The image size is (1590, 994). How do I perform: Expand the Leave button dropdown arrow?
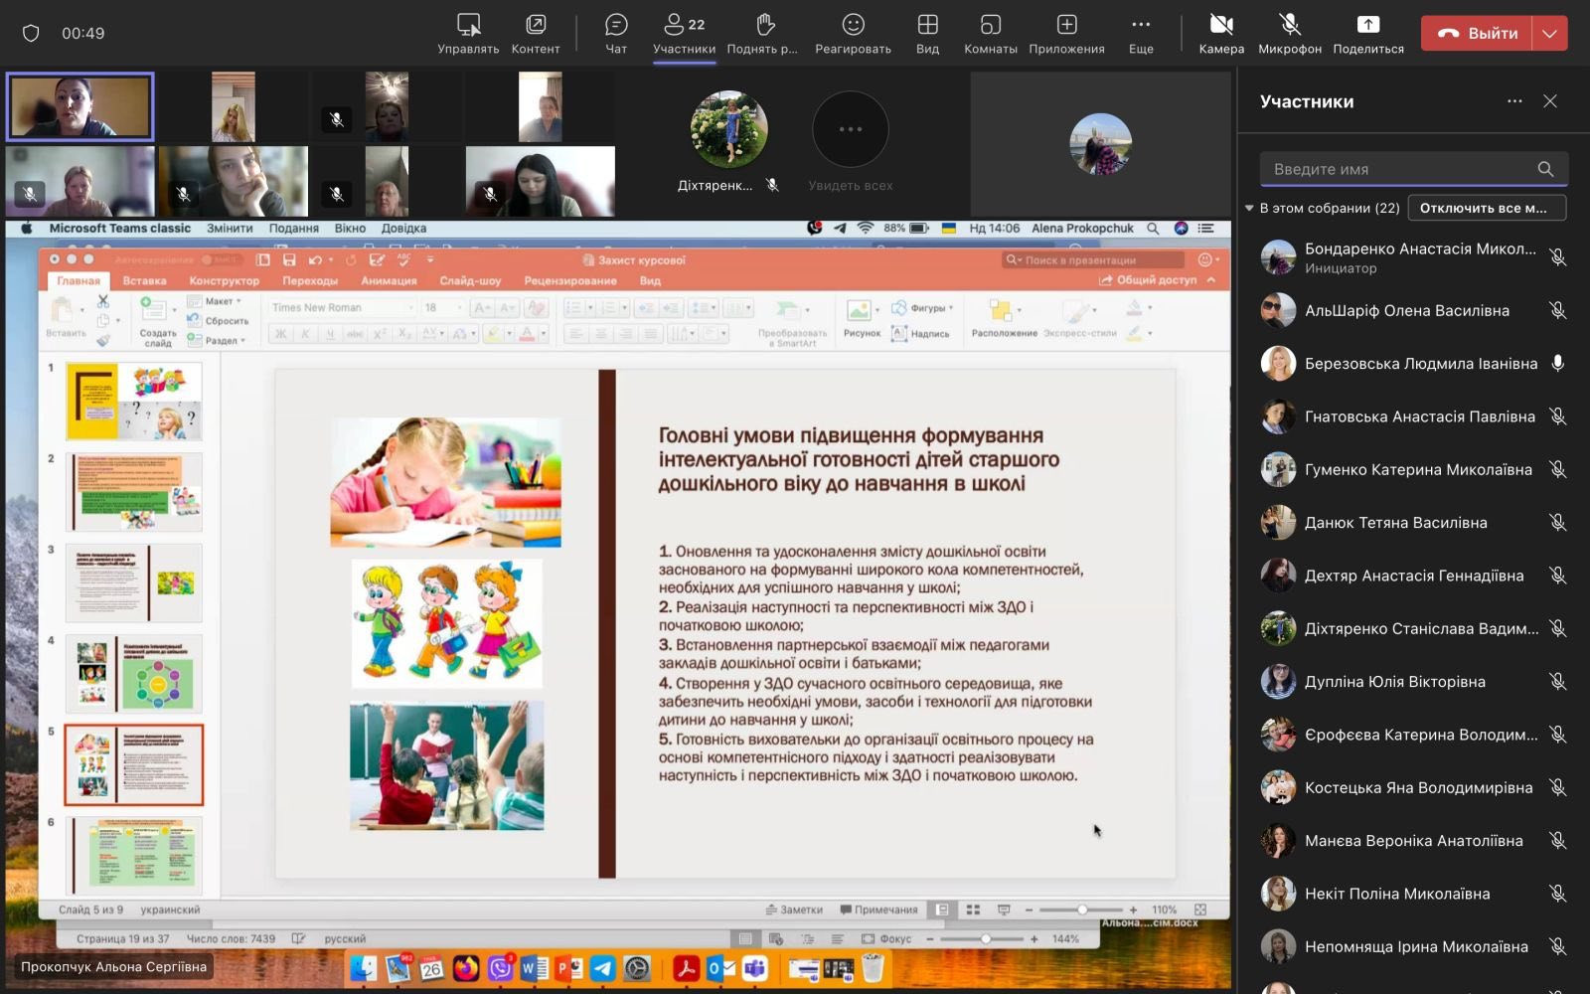[x=1550, y=33]
